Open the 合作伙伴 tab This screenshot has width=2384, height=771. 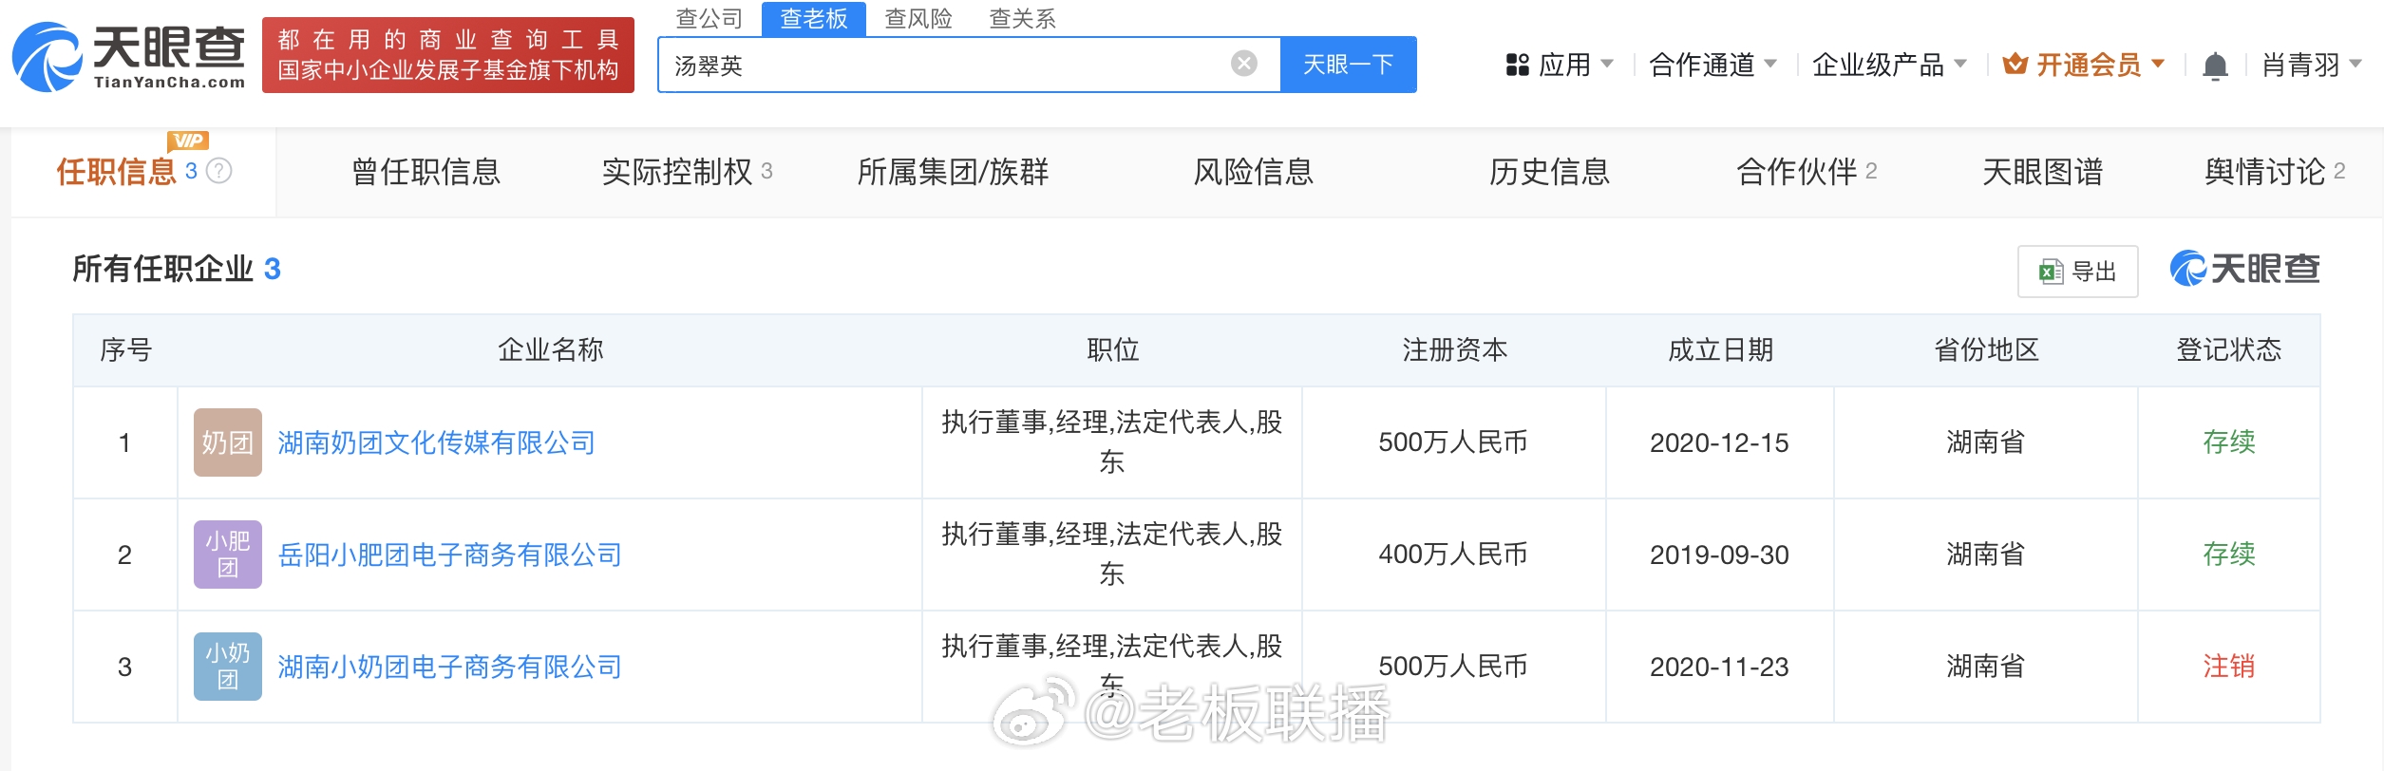[x=1807, y=172]
